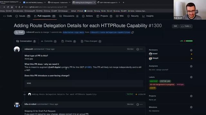The height and width of the screenshot is (115, 206).
Task: Open the kubernetes-sigs:main base branch link
Action: tap(73, 32)
